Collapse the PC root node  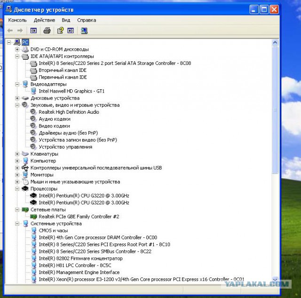point(9,42)
